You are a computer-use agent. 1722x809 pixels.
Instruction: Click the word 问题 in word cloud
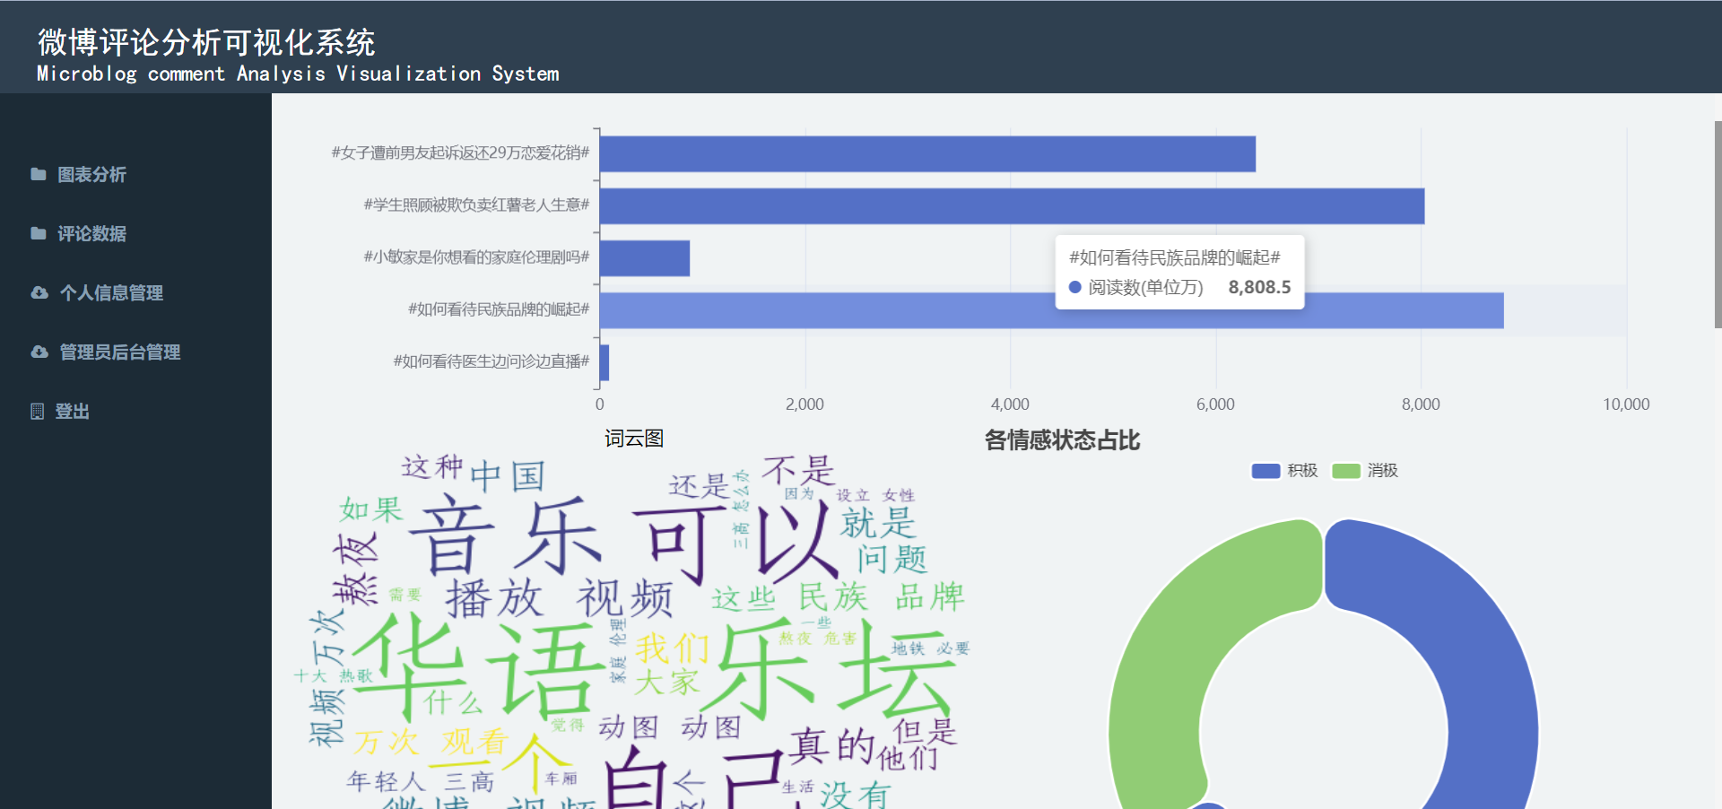891,559
